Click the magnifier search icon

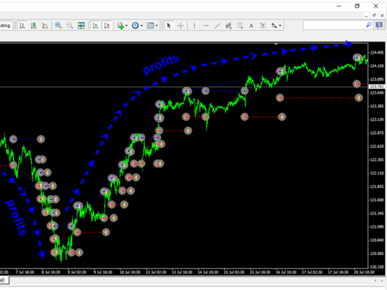coord(369,25)
